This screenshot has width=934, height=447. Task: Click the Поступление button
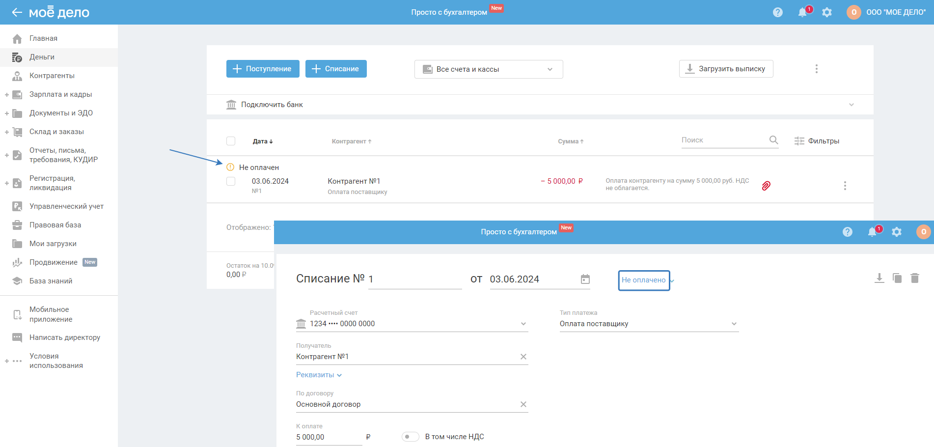[262, 69]
